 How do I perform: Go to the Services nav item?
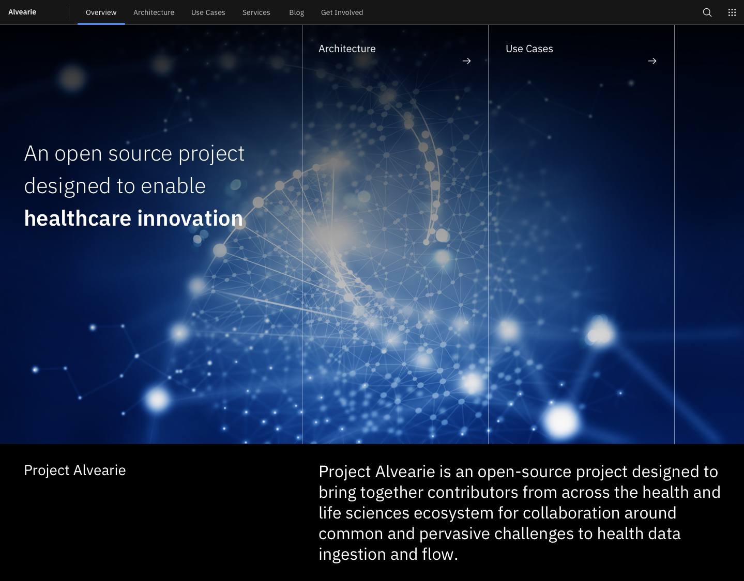pyautogui.click(x=256, y=12)
